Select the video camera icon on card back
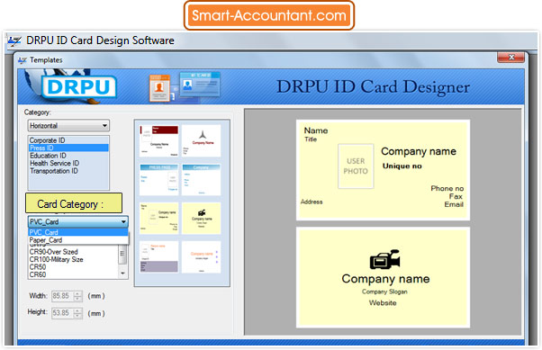542x350 pixels. pos(384,259)
